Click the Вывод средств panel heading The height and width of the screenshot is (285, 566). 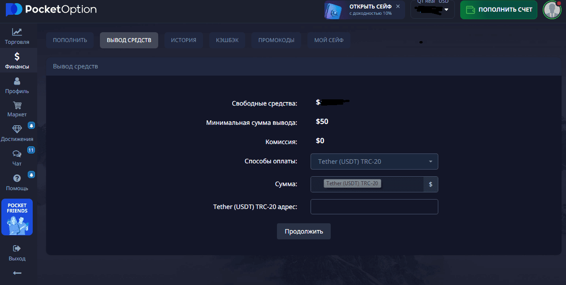click(75, 66)
